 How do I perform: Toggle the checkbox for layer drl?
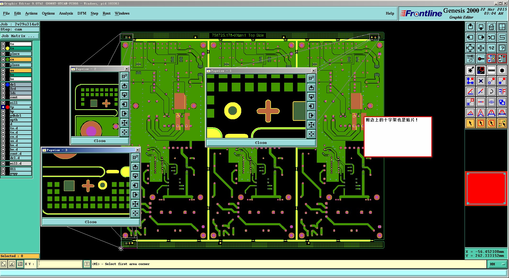pos(3,85)
